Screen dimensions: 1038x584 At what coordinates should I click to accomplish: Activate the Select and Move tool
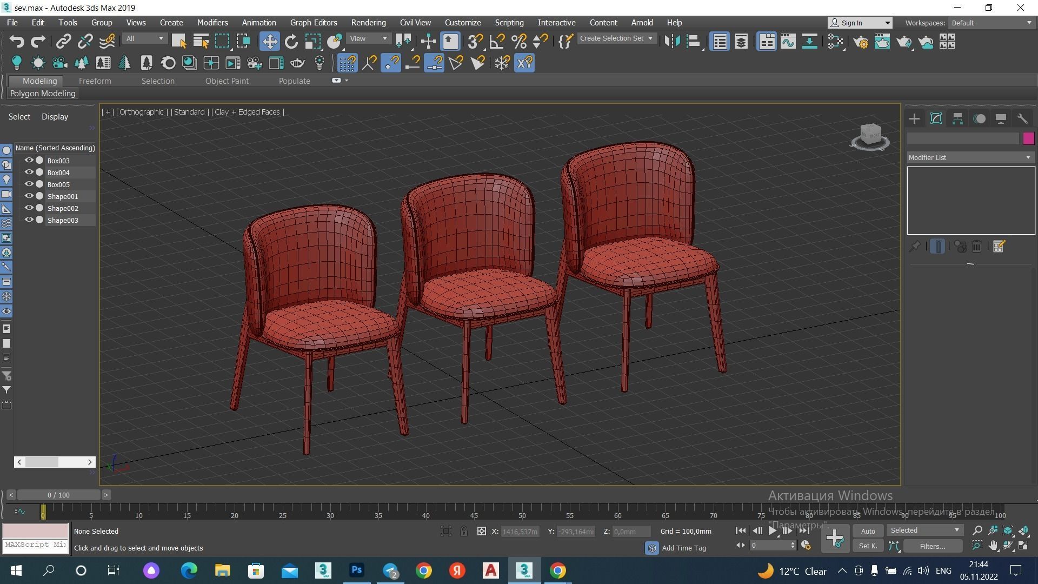pyautogui.click(x=269, y=42)
